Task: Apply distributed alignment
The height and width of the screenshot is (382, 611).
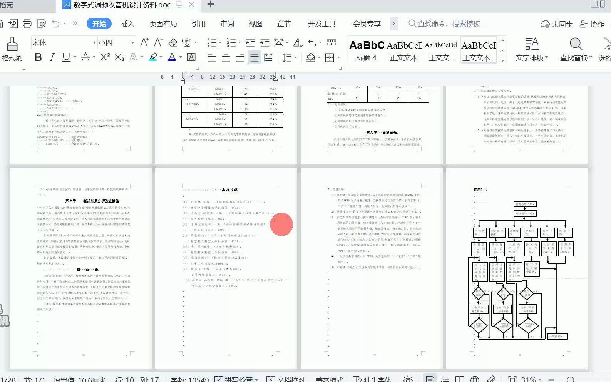Action: tap(269, 58)
